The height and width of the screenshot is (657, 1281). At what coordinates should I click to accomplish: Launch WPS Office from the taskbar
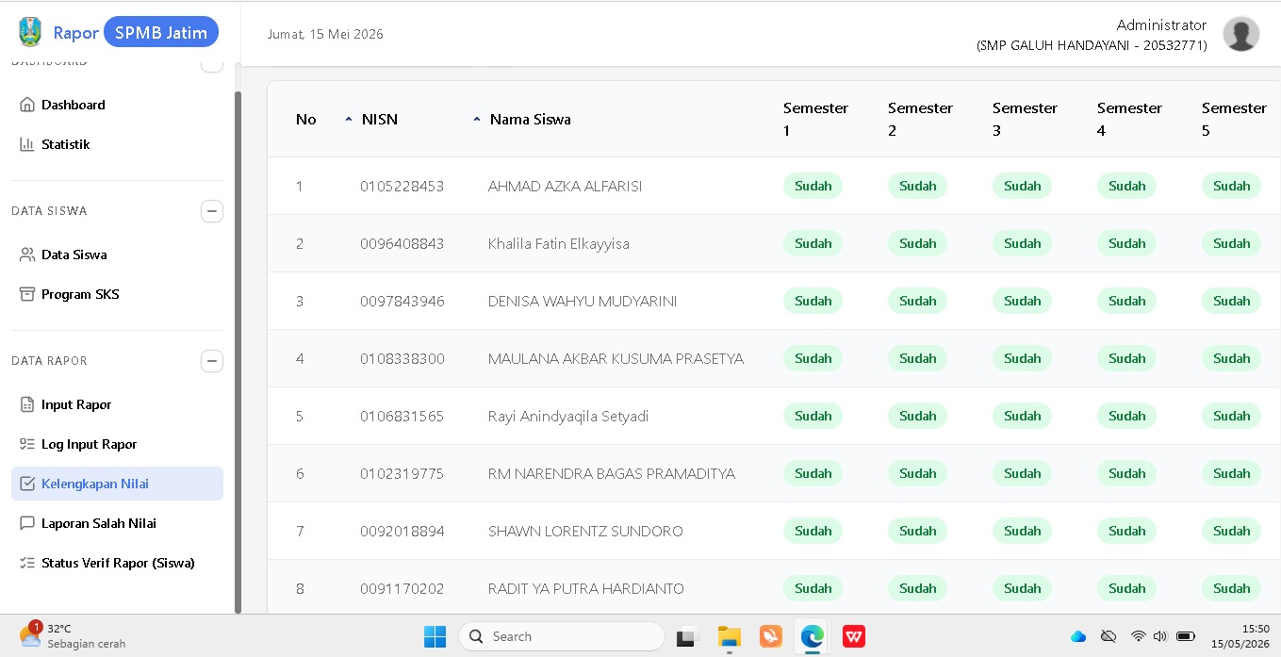pyautogui.click(x=854, y=636)
